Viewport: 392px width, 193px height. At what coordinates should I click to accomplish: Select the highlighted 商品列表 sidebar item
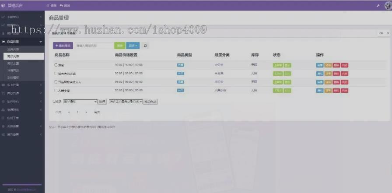click(24, 56)
